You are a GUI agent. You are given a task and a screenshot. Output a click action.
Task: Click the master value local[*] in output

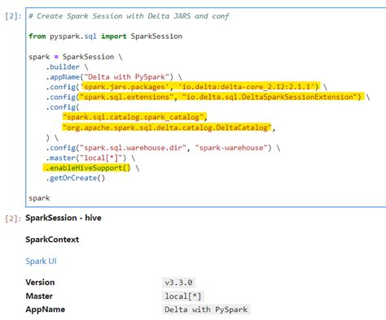click(x=183, y=296)
